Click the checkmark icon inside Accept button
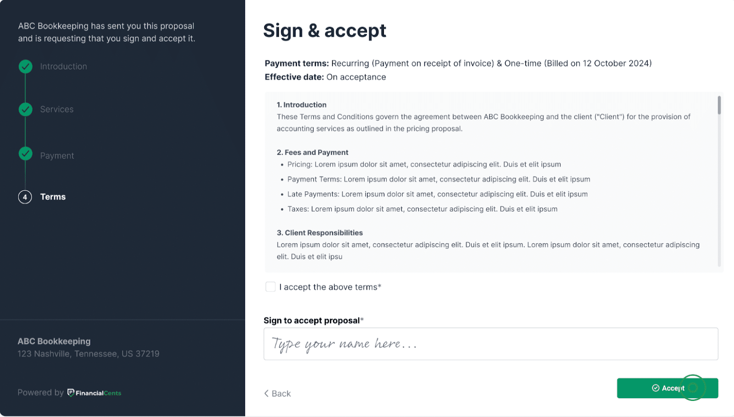Viewport: 734px width, 417px height. pyautogui.click(x=656, y=388)
